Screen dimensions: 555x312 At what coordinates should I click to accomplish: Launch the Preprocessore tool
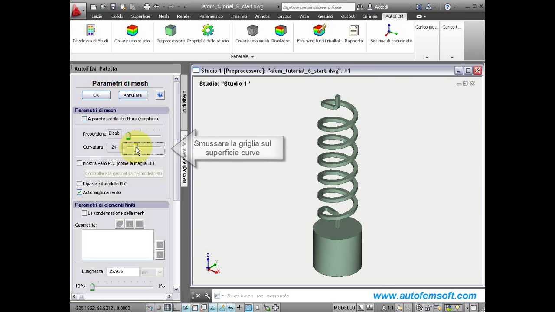[x=171, y=30]
